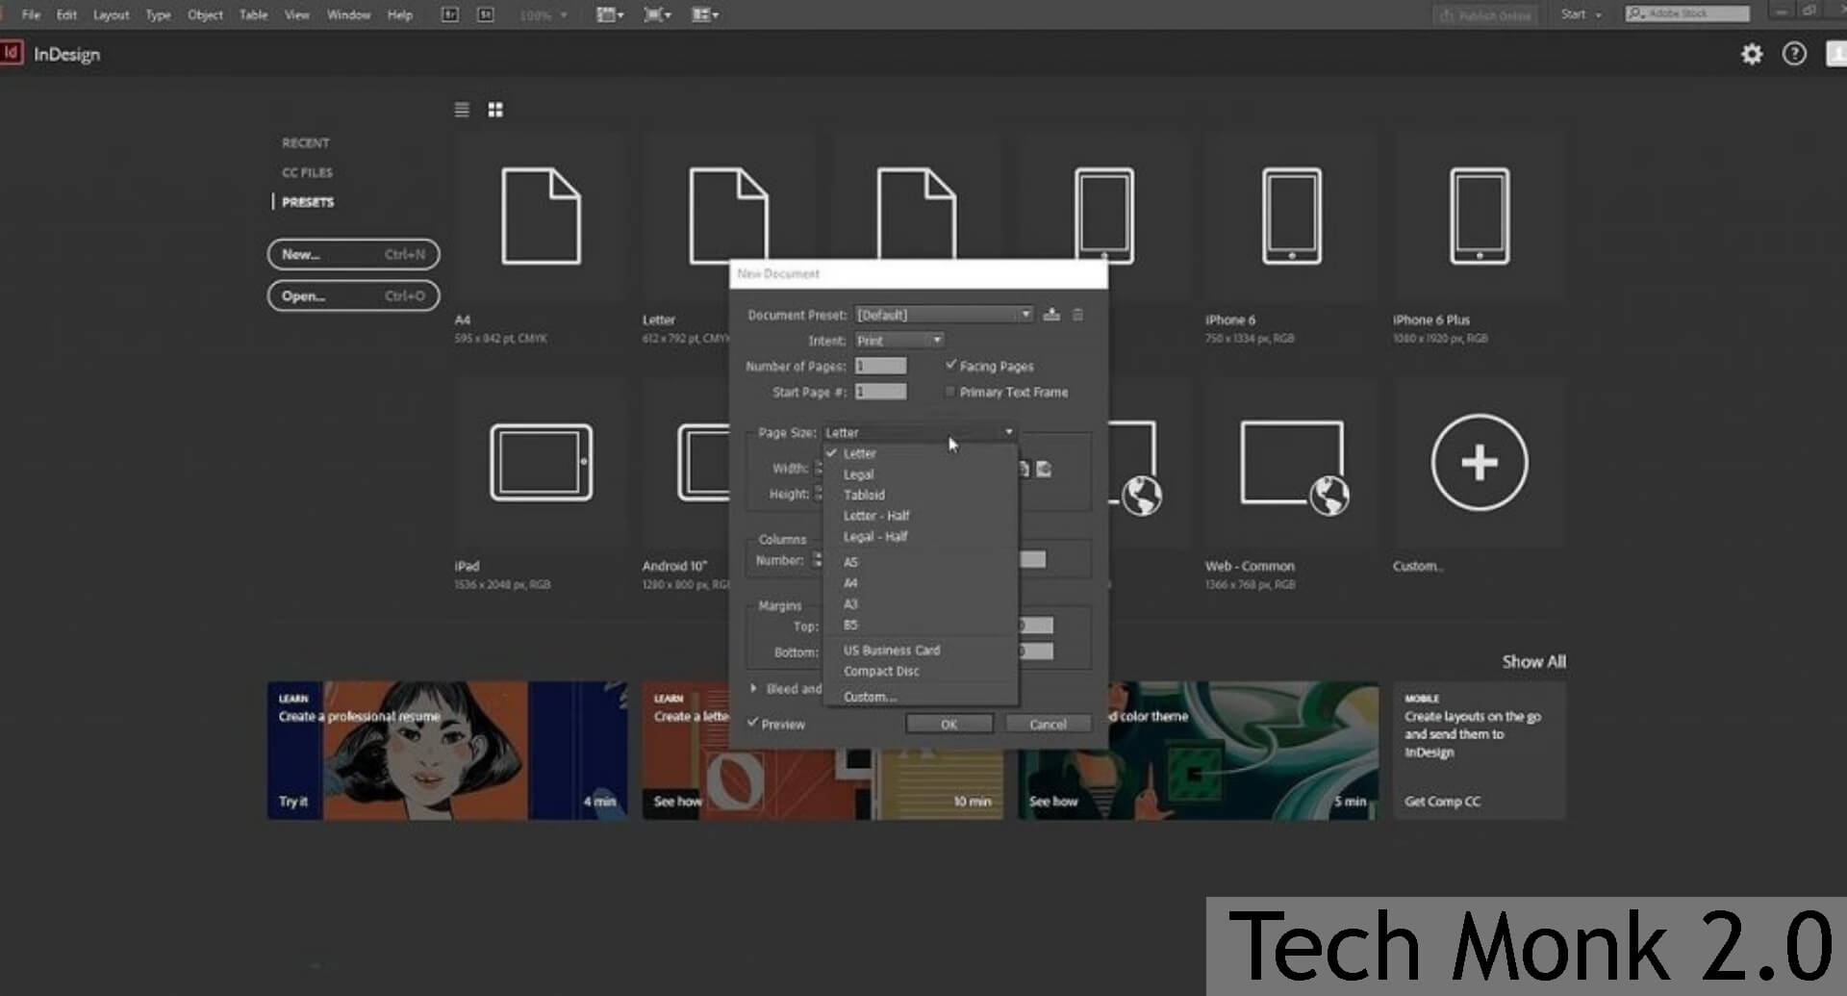Choose the iPhone 6 preset icon

point(1291,216)
